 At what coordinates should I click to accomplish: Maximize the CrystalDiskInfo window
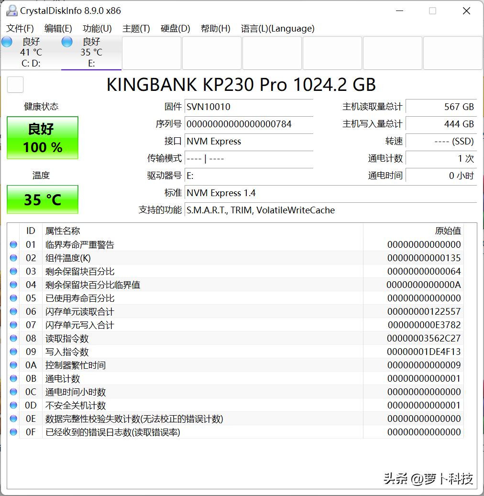coord(432,11)
